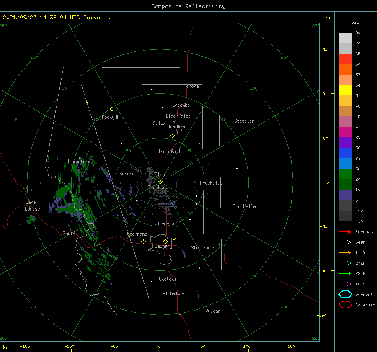The image size is (377, 352).
Task: Click the Cochrane city label
Action: 137,234
